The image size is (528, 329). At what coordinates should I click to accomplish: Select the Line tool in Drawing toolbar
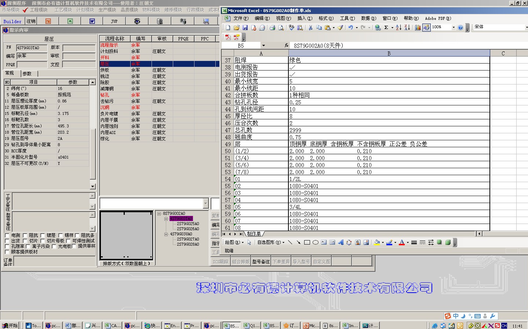pyautogui.click(x=290, y=242)
